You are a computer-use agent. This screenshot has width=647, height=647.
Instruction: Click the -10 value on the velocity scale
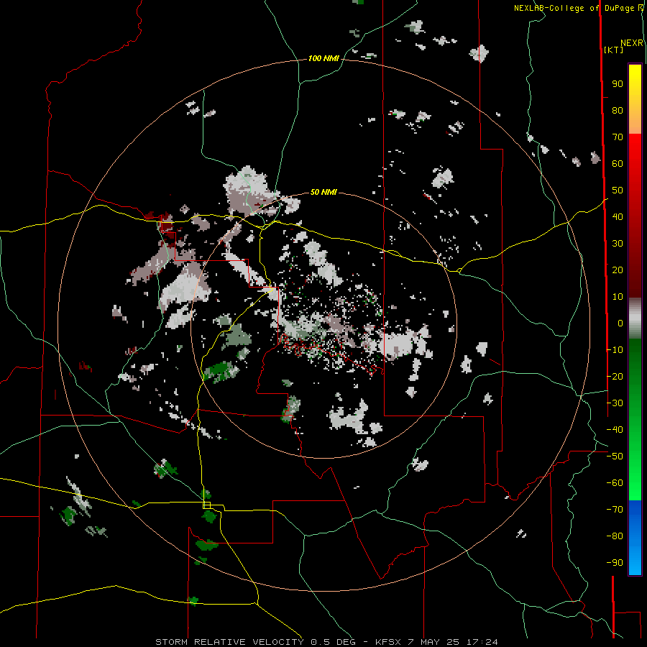[x=615, y=350]
